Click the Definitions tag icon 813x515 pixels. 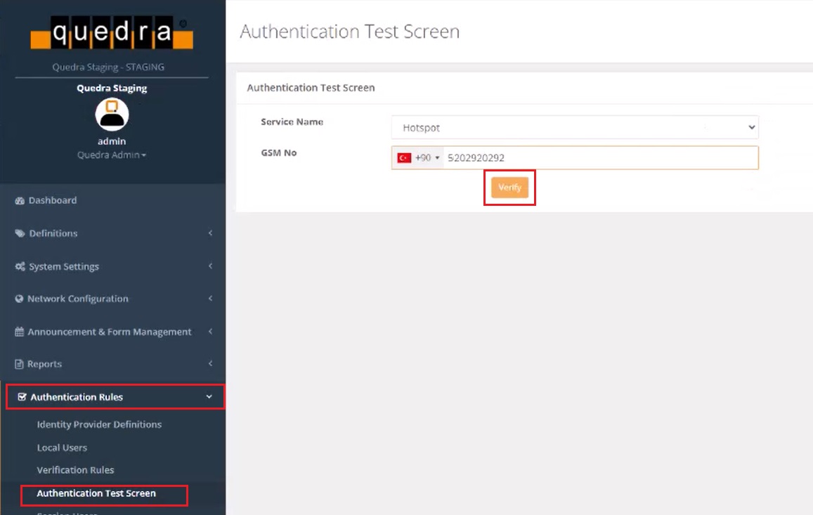(20, 234)
